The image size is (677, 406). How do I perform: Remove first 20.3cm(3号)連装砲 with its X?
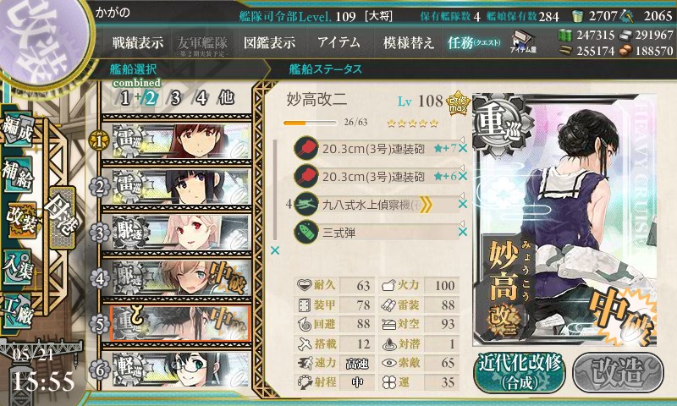[x=463, y=148]
